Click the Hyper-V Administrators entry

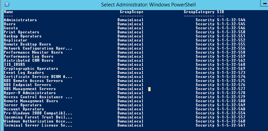tap(30, 93)
